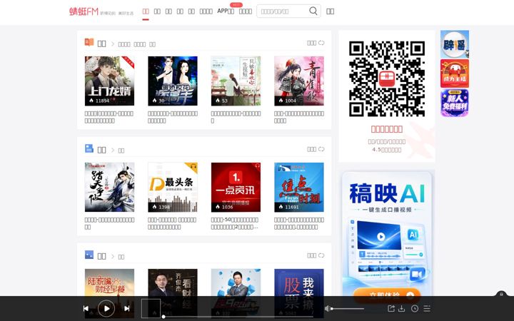The width and height of the screenshot is (514, 321).
Task: Open the 成为主播 sidebar icon
Action: point(455,73)
